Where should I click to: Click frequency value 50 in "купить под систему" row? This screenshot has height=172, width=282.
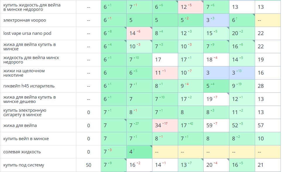[88, 165]
